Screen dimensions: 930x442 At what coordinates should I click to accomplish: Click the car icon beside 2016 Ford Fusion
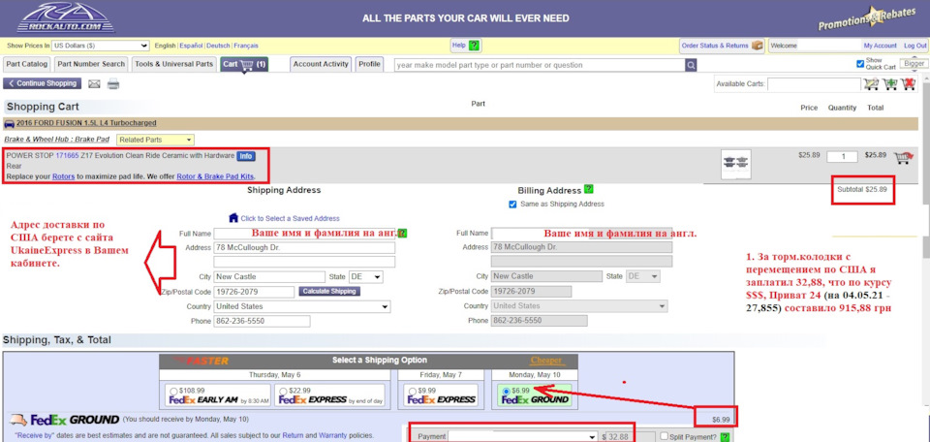(9, 123)
